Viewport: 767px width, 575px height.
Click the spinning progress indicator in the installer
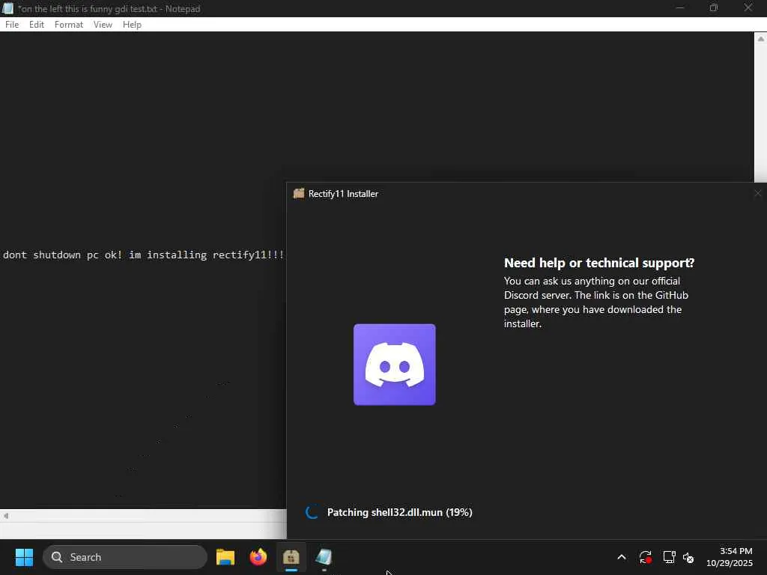312,512
